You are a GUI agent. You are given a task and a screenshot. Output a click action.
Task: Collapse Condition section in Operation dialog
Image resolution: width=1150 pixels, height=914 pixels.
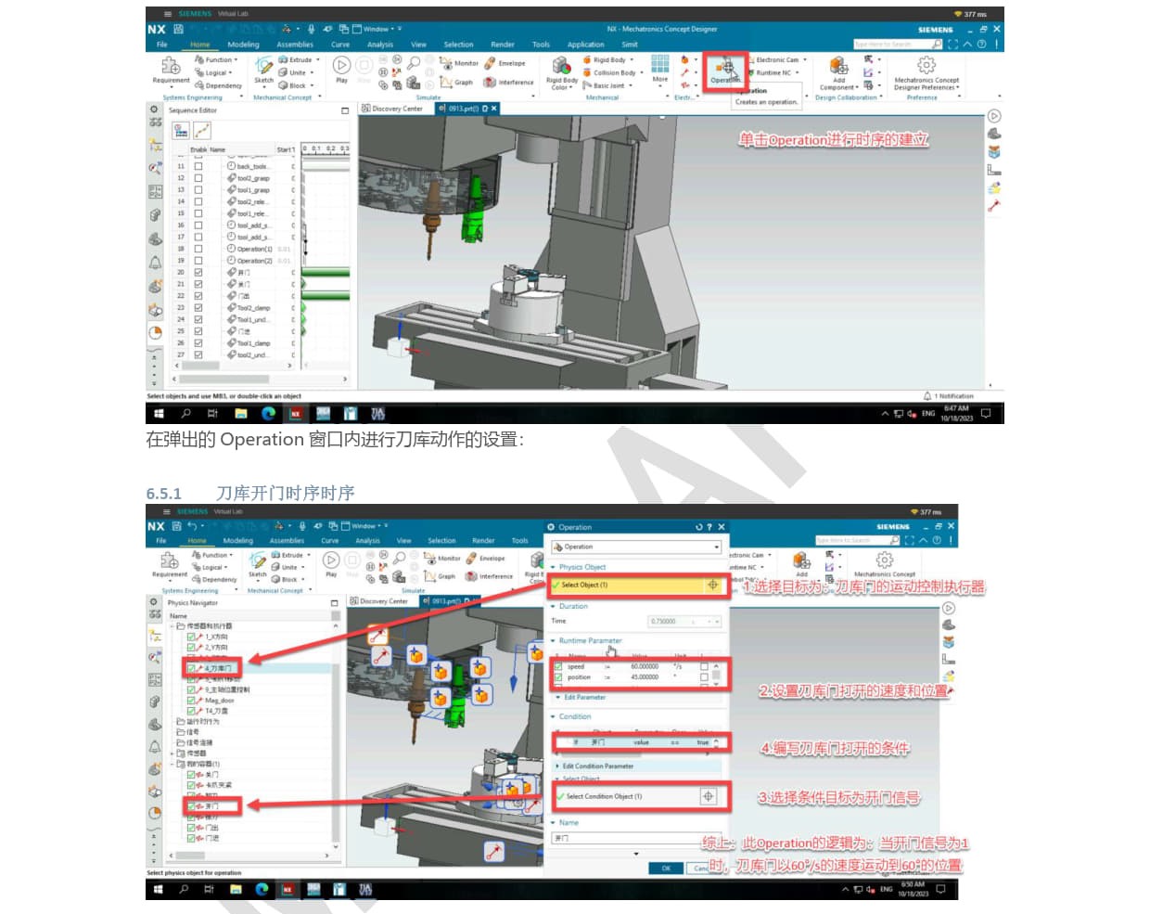coord(554,716)
